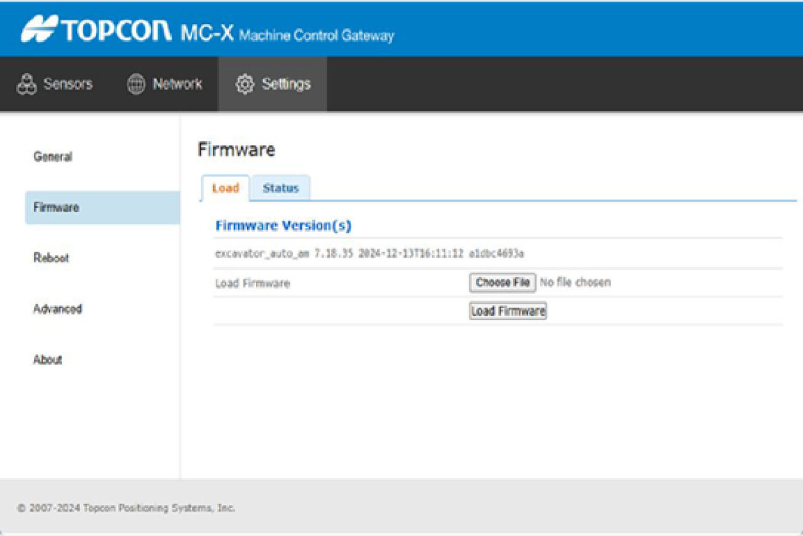Open the General settings section

coord(53,157)
